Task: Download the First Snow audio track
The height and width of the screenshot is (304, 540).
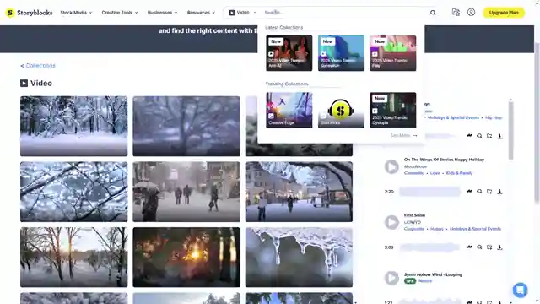Action: tap(499, 247)
